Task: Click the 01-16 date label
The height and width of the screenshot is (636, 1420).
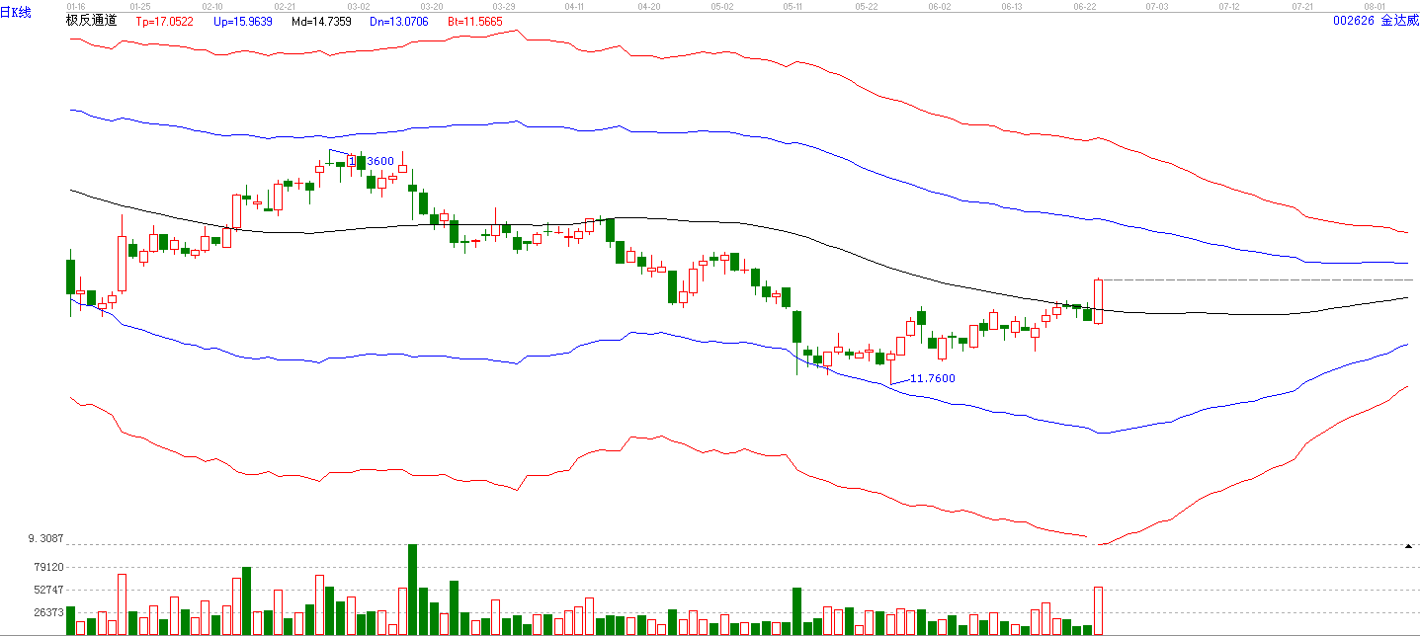Action: (76, 6)
